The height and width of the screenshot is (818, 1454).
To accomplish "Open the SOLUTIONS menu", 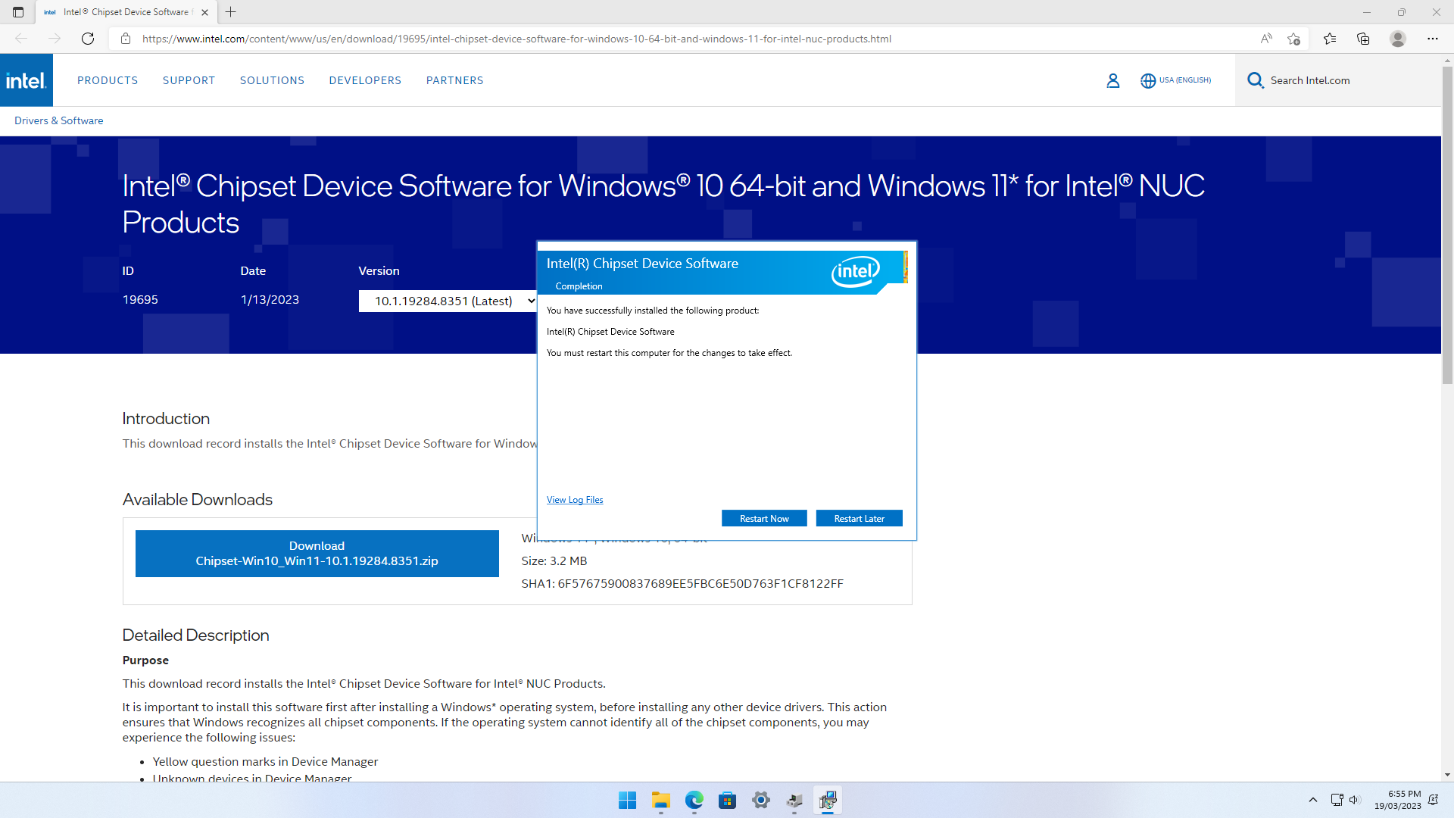I will pos(273,80).
